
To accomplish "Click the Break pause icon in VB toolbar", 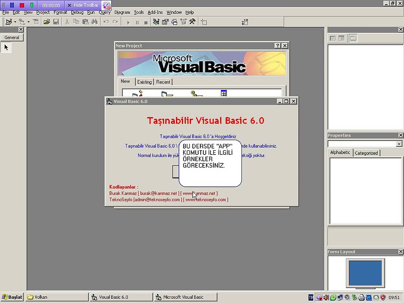I will pos(137,22).
